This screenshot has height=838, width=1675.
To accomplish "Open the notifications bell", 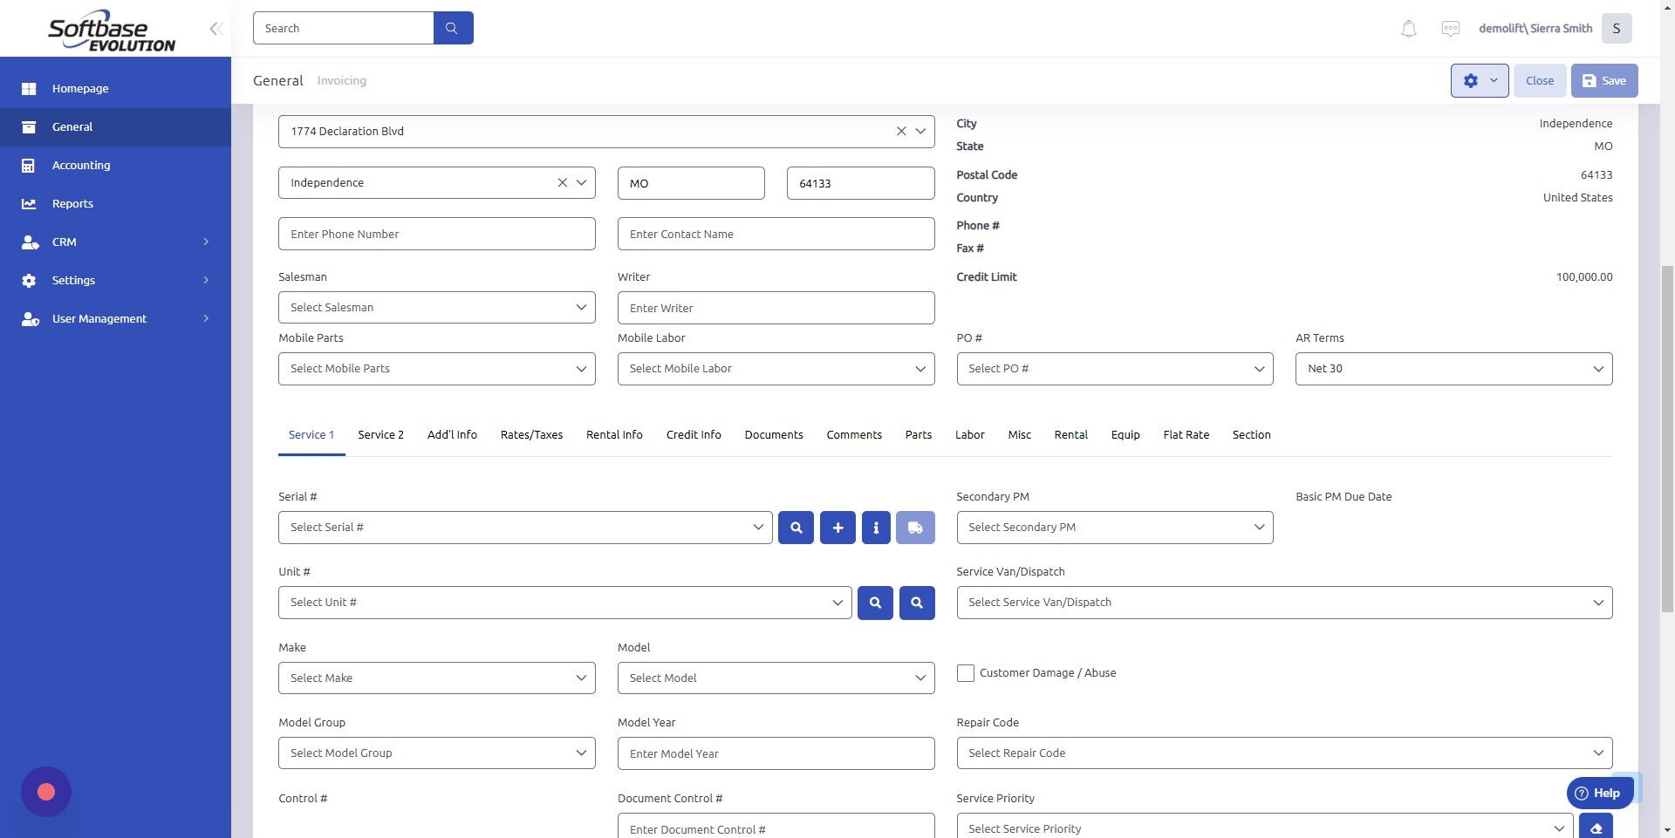I will tap(1407, 28).
